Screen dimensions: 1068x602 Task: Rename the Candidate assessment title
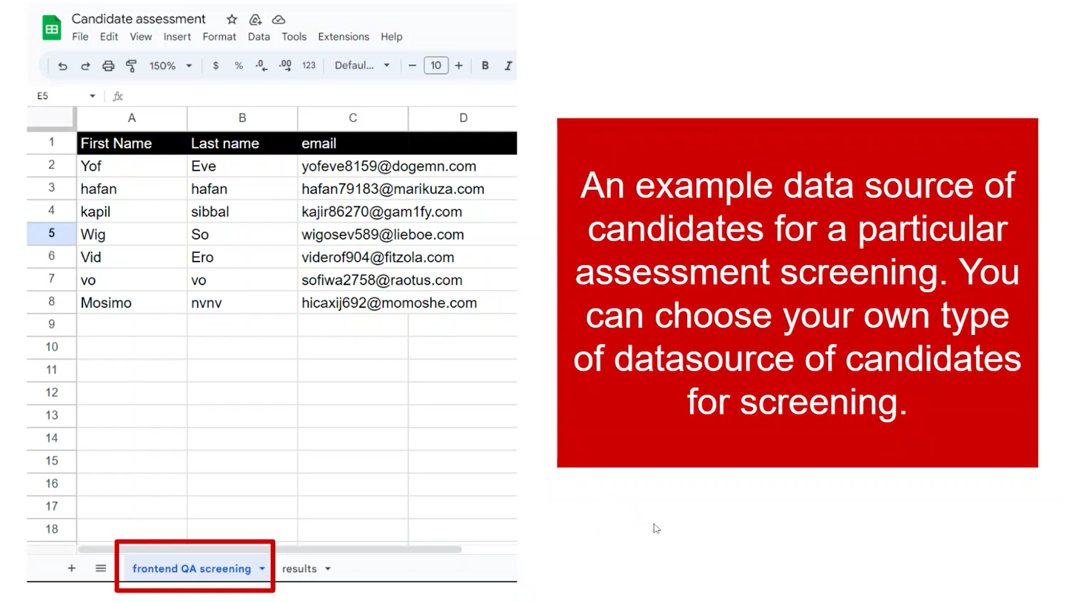point(138,19)
